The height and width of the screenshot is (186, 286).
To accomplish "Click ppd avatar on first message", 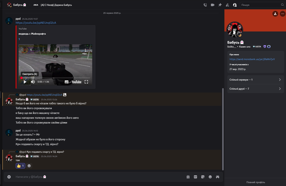I will coord(9,21).
